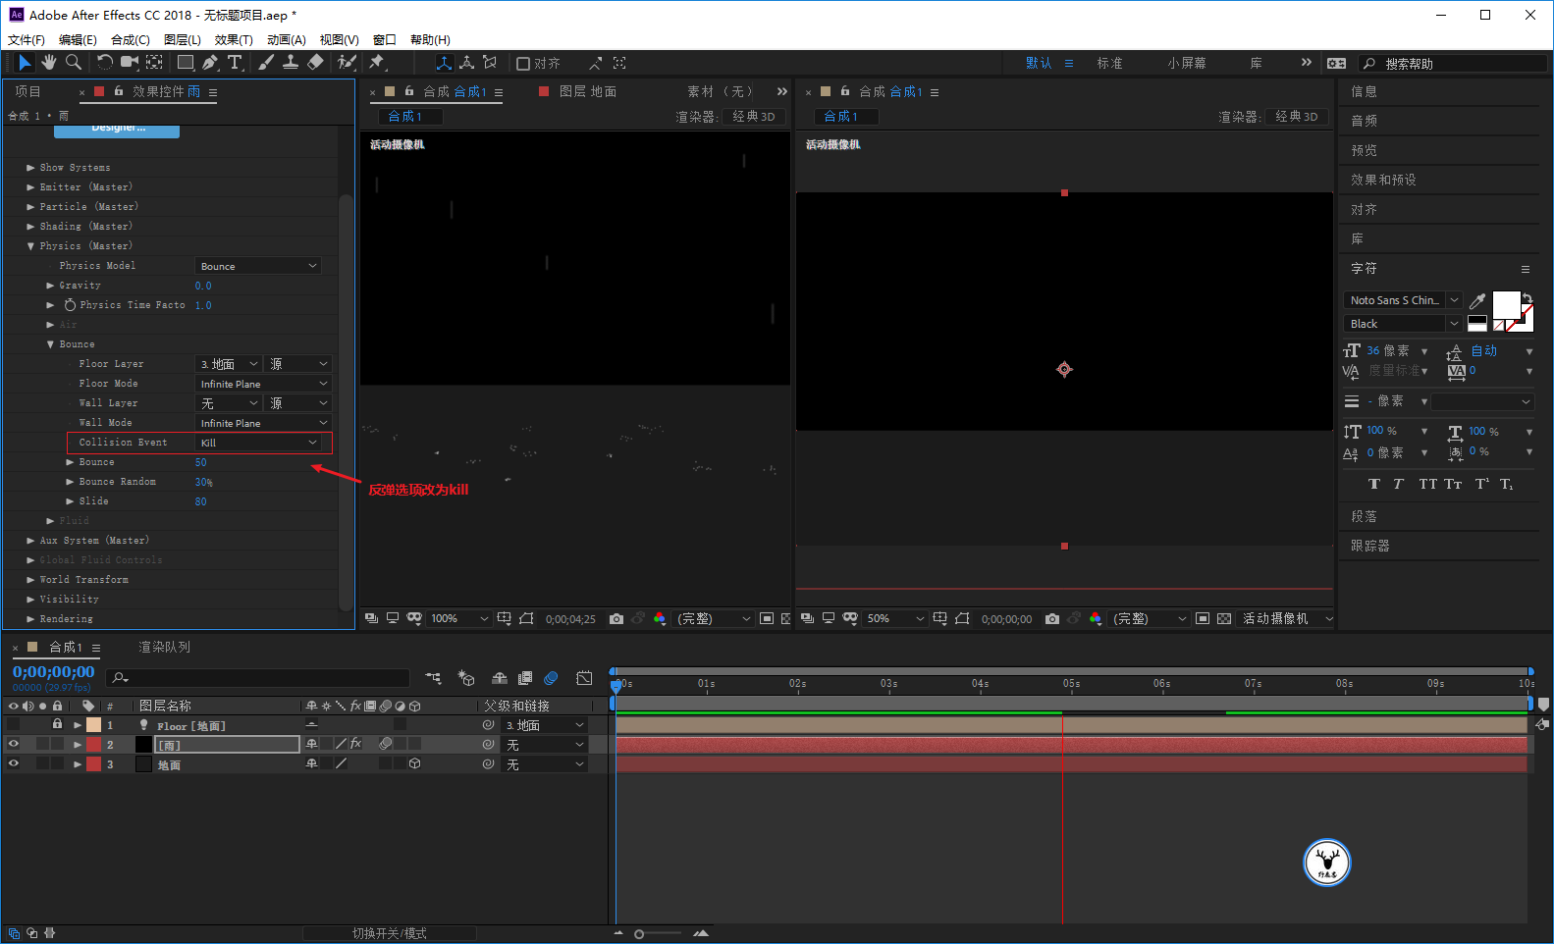Select the Puppet Pin tool
Screen dimensions: 1554x944
[x=377, y=63]
